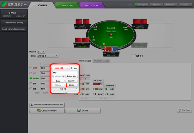Click the center ante chip labeled 20
Image resolution: width=194 pixels, height=133 pixels.
pyautogui.click(x=111, y=35)
